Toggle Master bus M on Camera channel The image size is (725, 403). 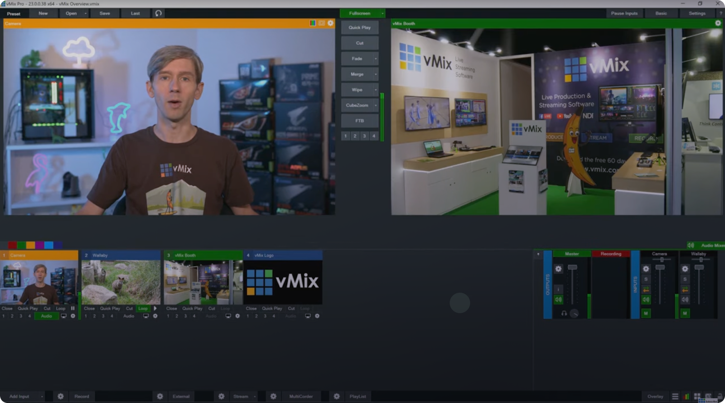pyautogui.click(x=646, y=313)
